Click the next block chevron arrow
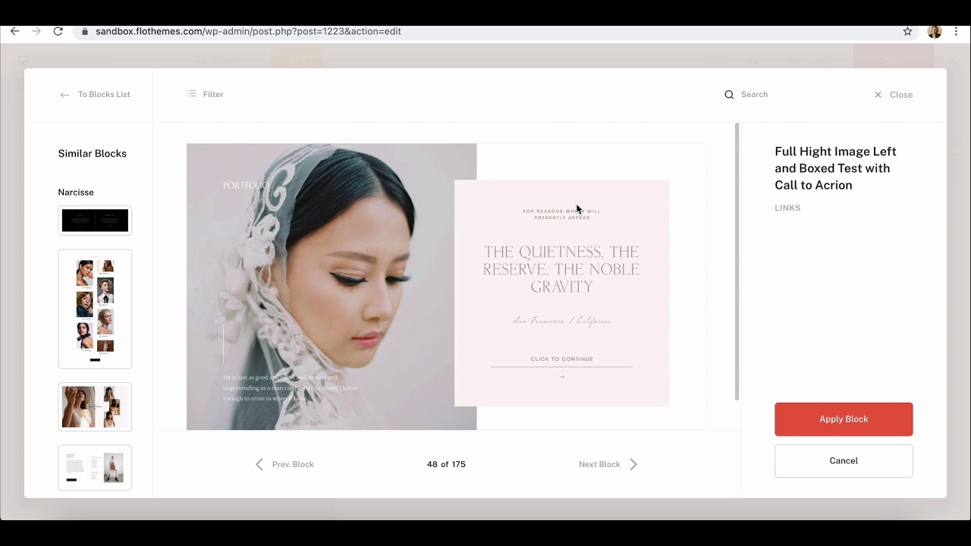971x546 pixels. point(633,464)
